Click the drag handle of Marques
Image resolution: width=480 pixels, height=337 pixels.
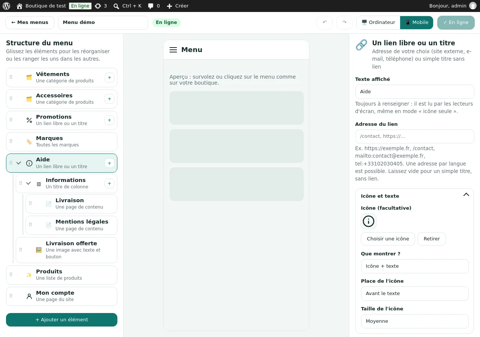coord(11,142)
